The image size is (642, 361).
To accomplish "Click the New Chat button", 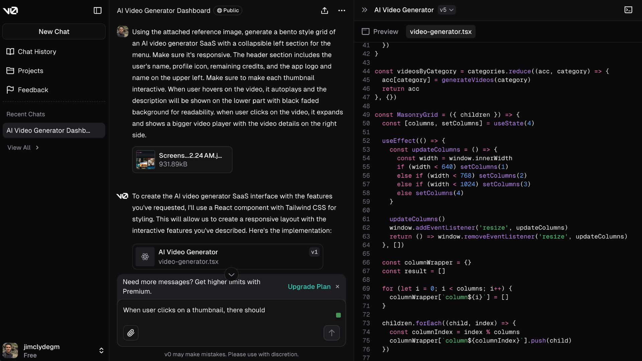I will [54, 32].
